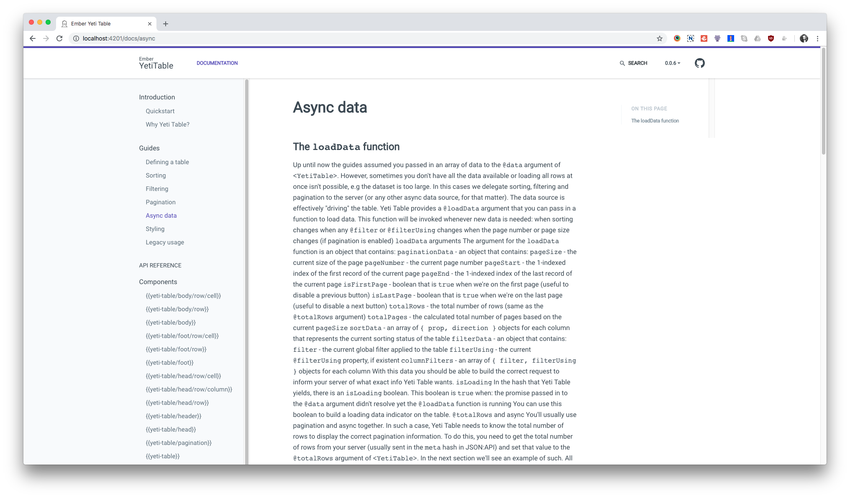Open the Pagination guide
Image resolution: width=850 pixels, height=498 pixels.
[161, 202]
